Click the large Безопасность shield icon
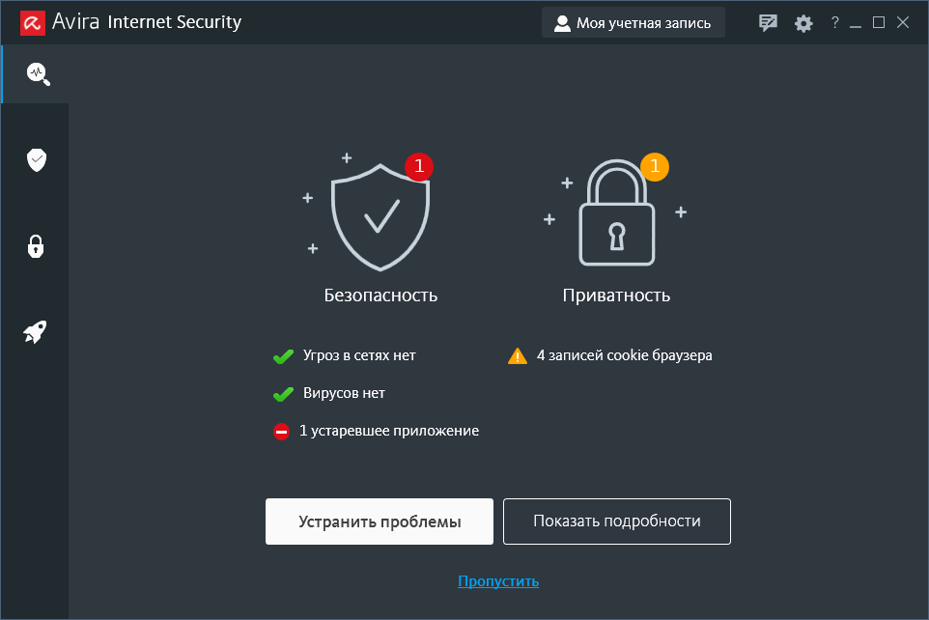The height and width of the screenshot is (620, 929). click(x=380, y=216)
